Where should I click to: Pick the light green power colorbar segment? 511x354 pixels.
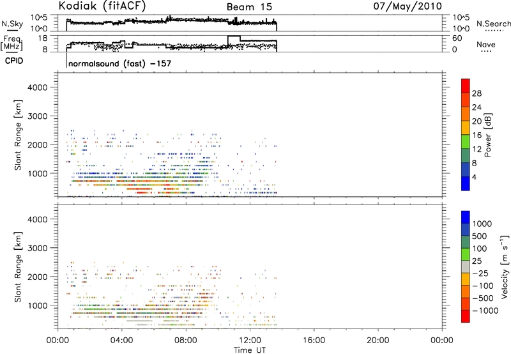(x=466, y=142)
